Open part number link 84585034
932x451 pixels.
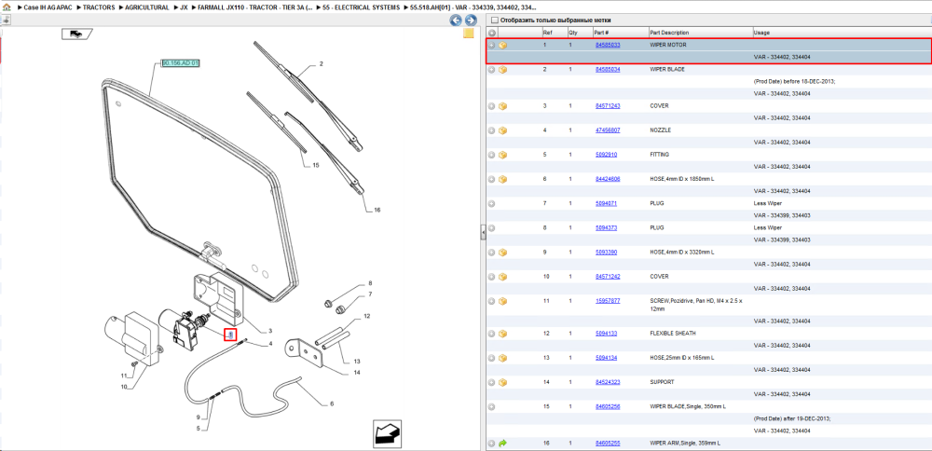click(608, 70)
